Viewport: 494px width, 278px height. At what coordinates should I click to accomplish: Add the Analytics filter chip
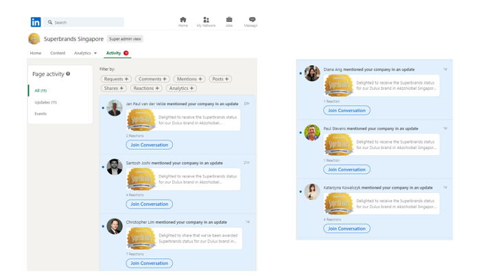coord(181,89)
